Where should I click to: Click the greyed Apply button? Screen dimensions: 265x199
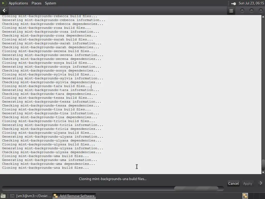[248, 184]
